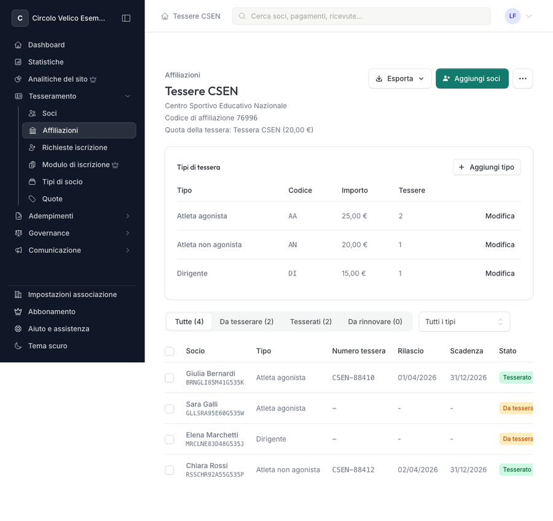Click the Affiliazioni building icon

pyautogui.click(x=33, y=130)
